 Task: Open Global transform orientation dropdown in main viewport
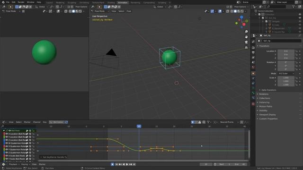click(x=160, y=7)
